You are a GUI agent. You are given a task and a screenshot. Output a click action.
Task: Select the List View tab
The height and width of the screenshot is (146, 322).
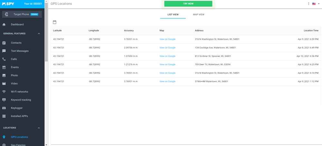(x=173, y=14)
